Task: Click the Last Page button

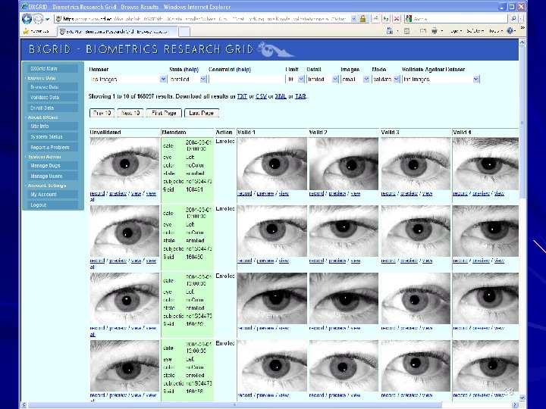Action: (201, 113)
